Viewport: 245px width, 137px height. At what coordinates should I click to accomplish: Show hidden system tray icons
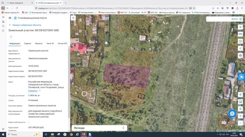coord(218,134)
